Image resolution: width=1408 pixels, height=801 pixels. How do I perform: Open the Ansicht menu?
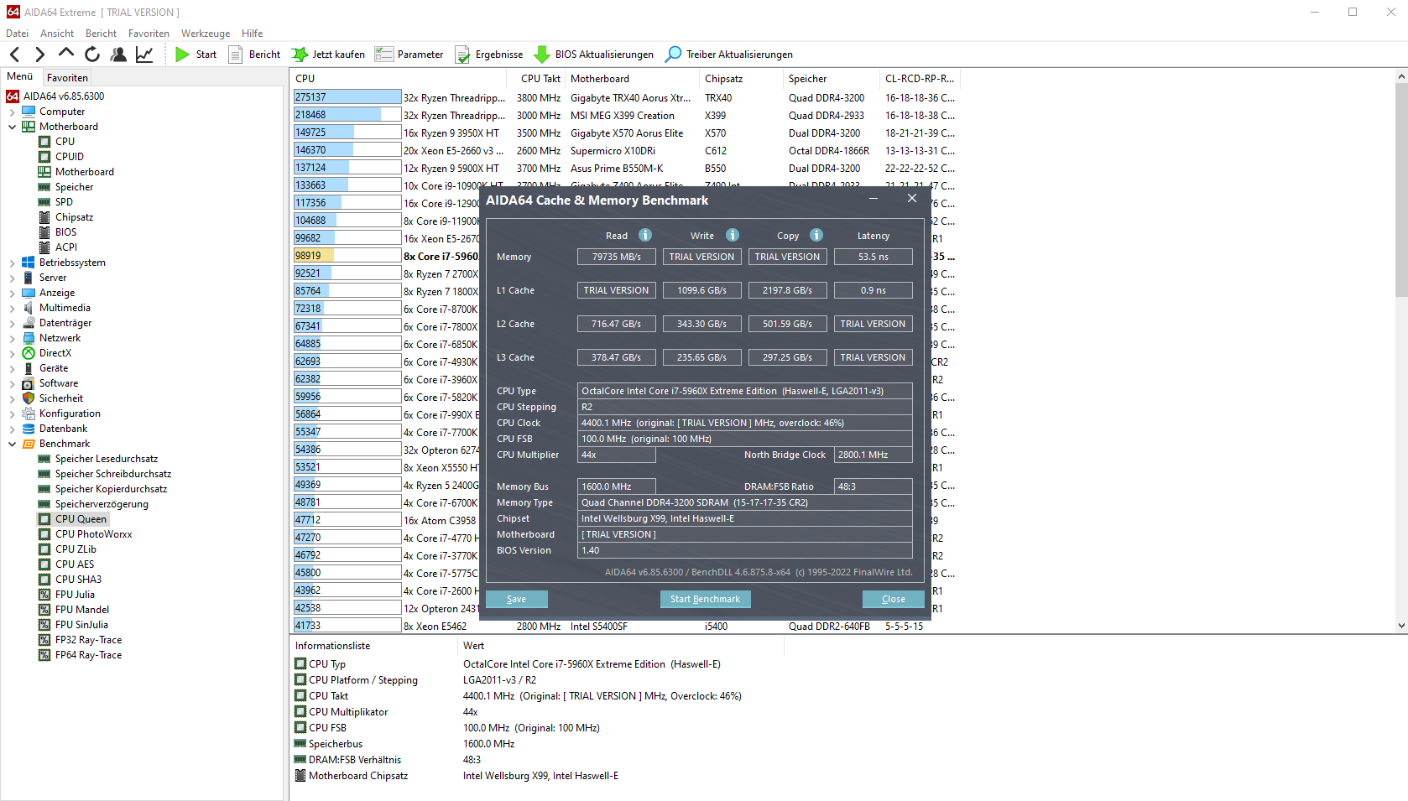(x=57, y=34)
